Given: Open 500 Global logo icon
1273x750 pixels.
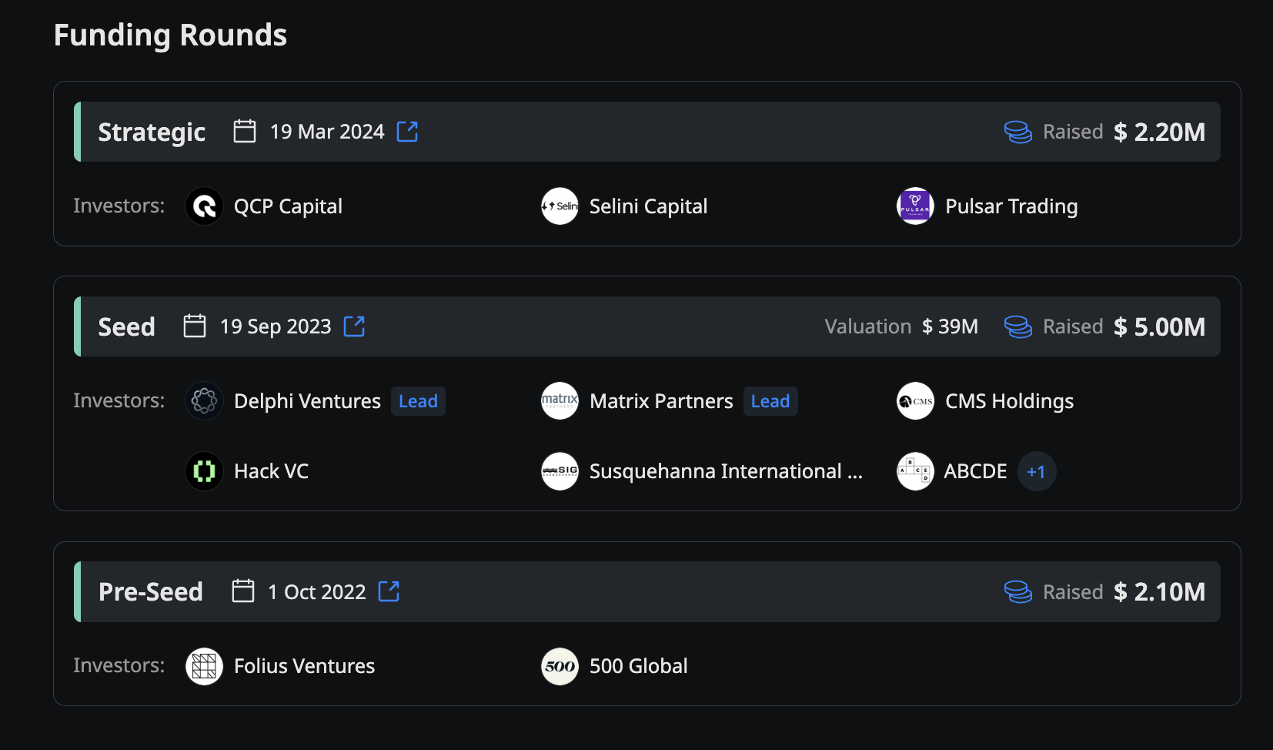Looking at the screenshot, I should [x=560, y=667].
